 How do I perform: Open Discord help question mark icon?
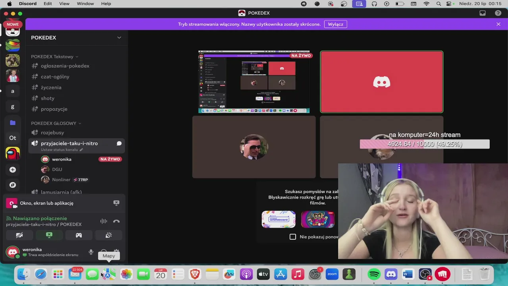(x=498, y=13)
